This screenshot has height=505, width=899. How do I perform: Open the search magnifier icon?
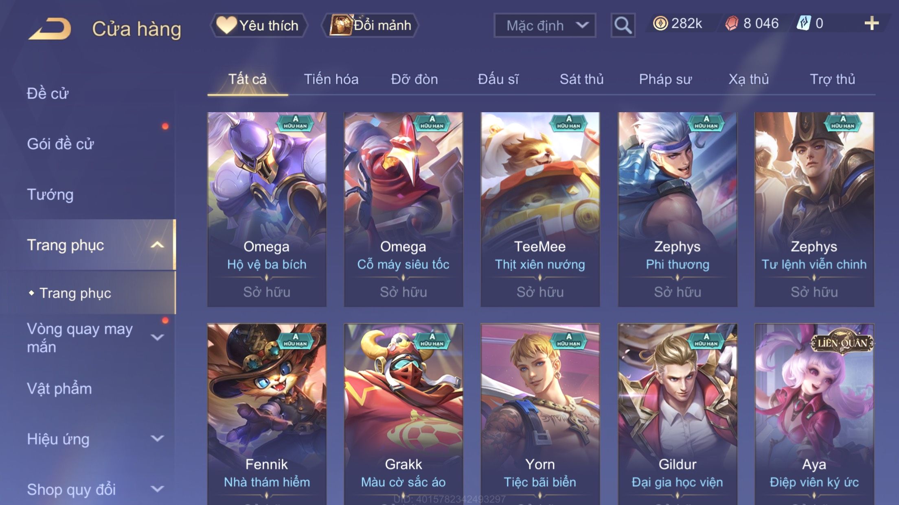(623, 25)
